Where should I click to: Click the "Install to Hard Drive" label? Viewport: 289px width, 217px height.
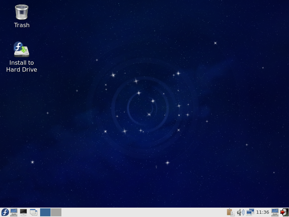[22, 66]
